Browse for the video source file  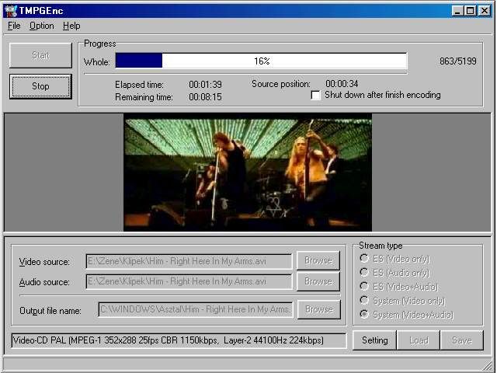coord(318,261)
